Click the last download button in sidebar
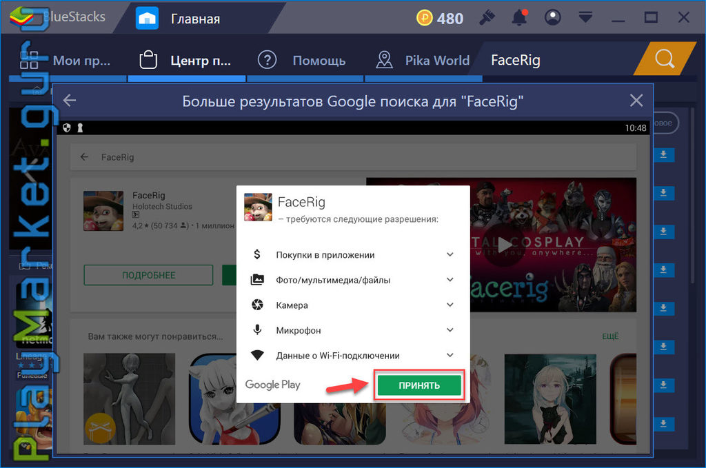Image resolution: width=706 pixels, height=468 pixels. click(x=663, y=423)
